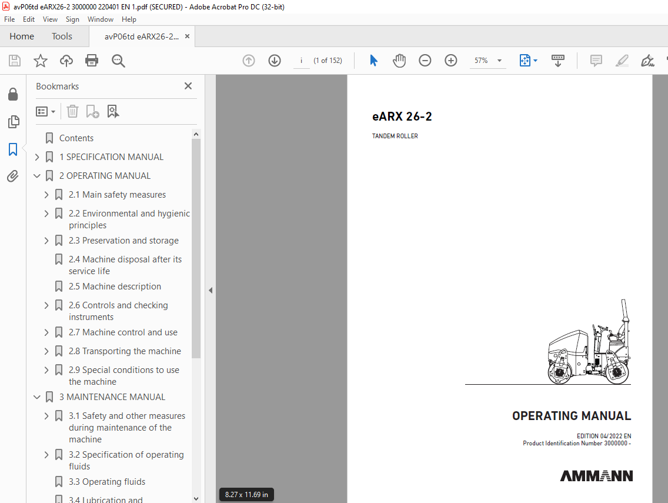
Task: Open bookmark 2.5 Machine description
Action: point(115,287)
